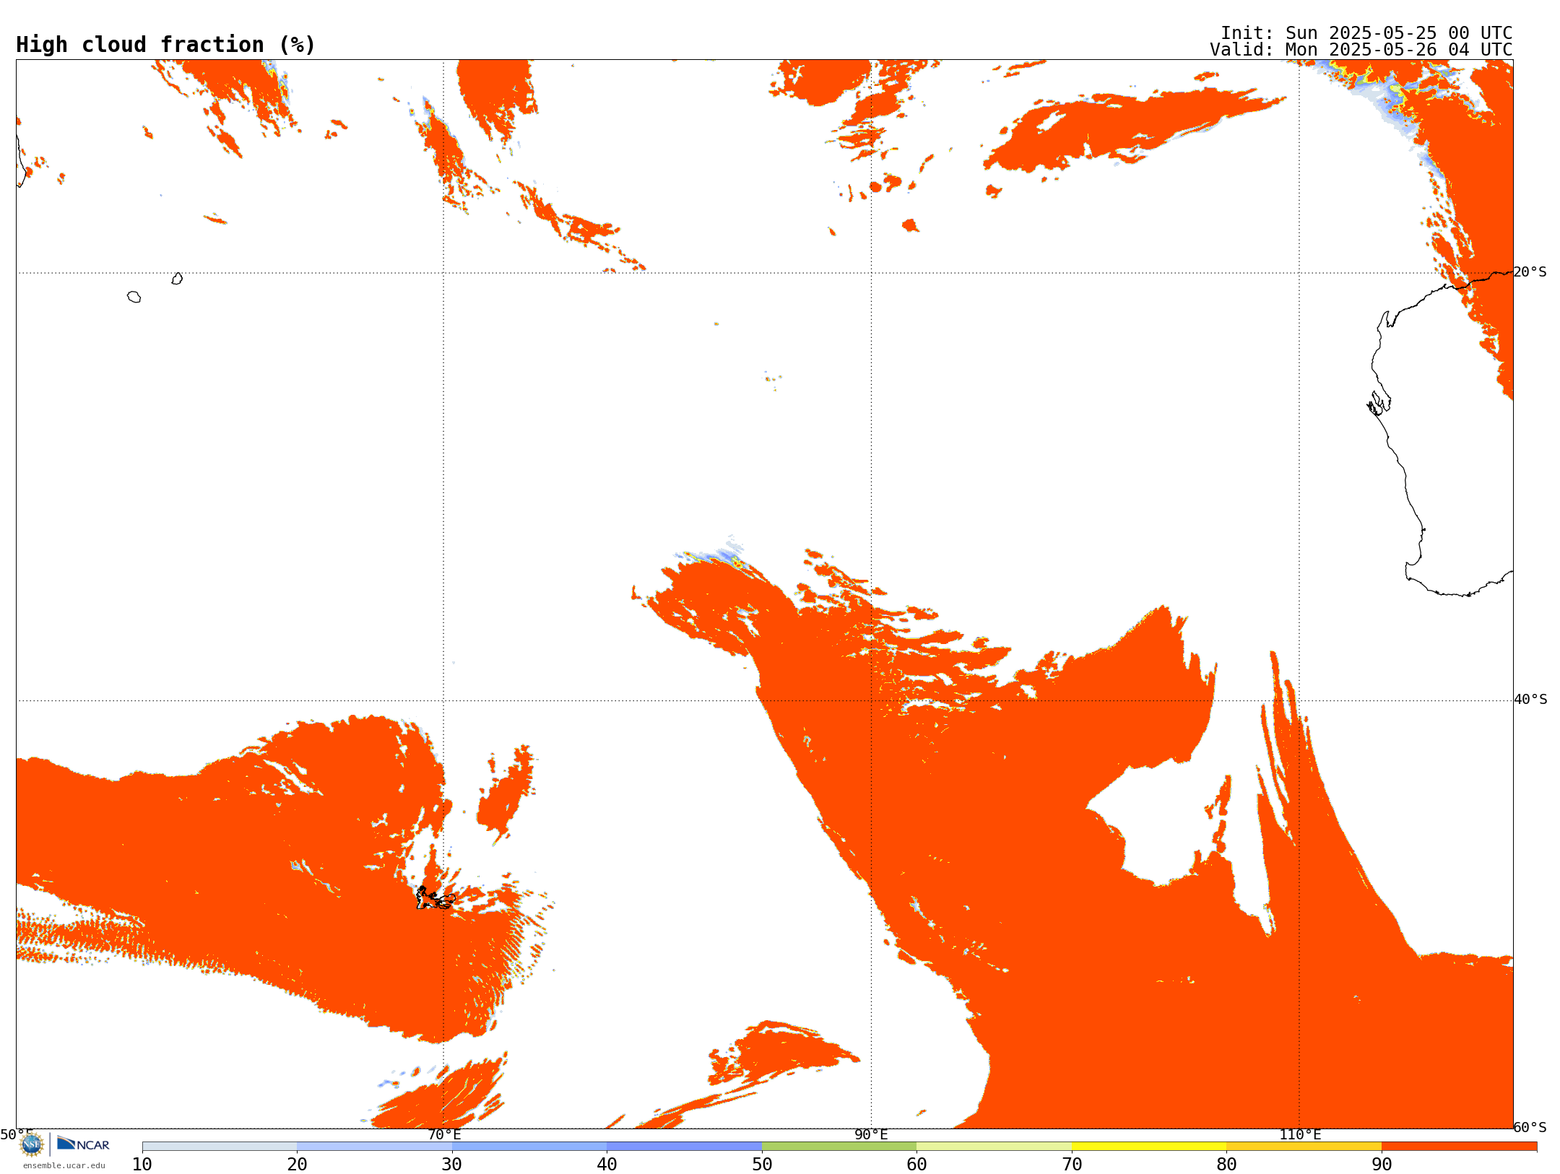Pick the 20-30 light blue colorbar segment
The width and height of the screenshot is (1560, 1174).
pos(374,1147)
